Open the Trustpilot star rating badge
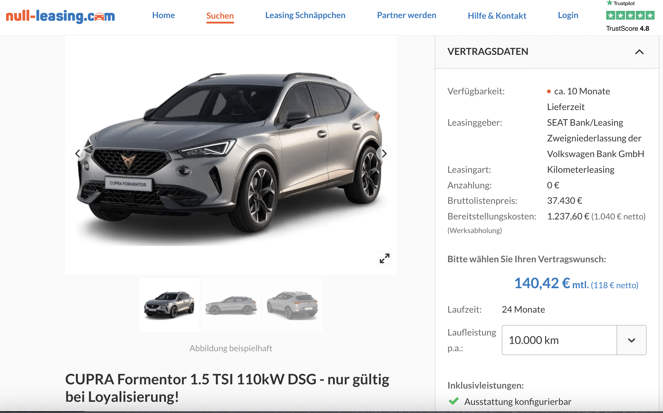Image resolution: width=663 pixels, height=413 pixels. (630, 15)
